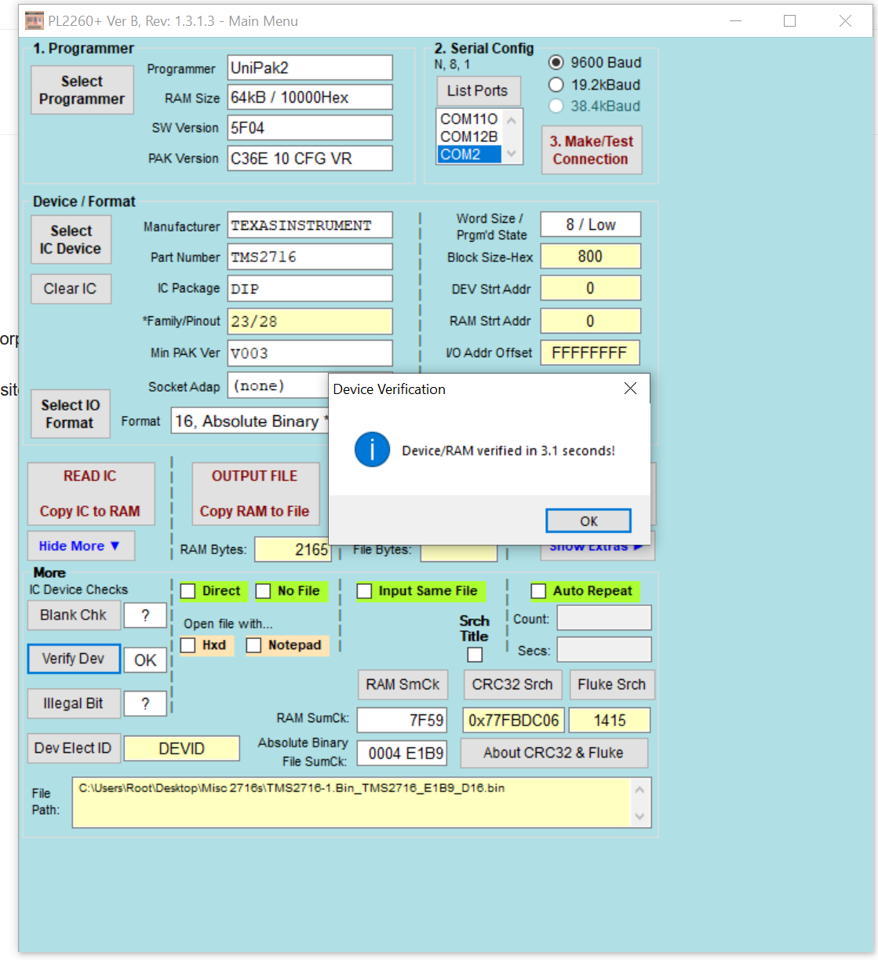Click the Part Number field TMS2716
Viewport: 878px width, 960px height.
[x=310, y=257]
